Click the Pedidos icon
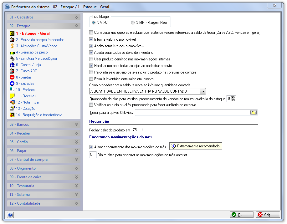The width and height of the screenshot is (287, 224). (12, 90)
